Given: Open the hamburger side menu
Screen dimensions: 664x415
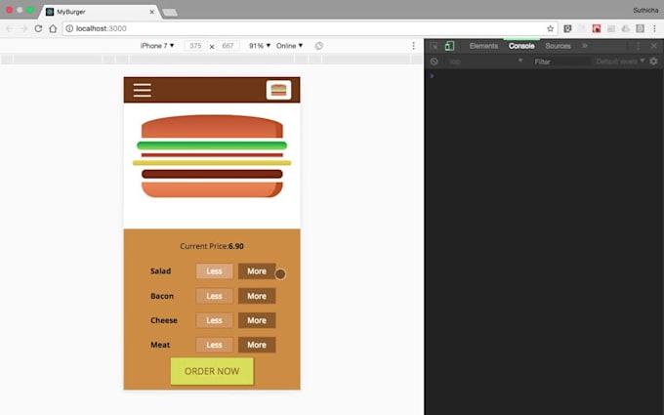Looking at the screenshot, I should (x=143, y=90).
